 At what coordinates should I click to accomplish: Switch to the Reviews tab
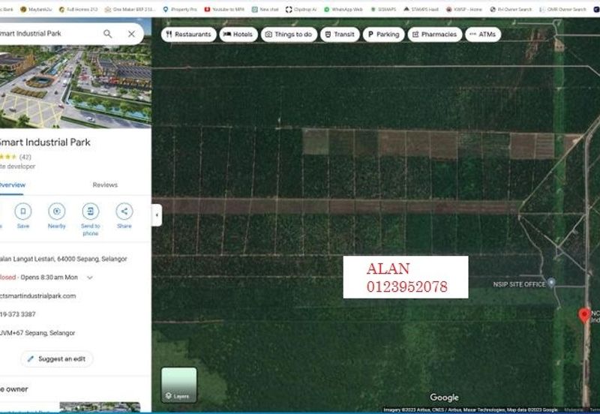pos(105,184)
